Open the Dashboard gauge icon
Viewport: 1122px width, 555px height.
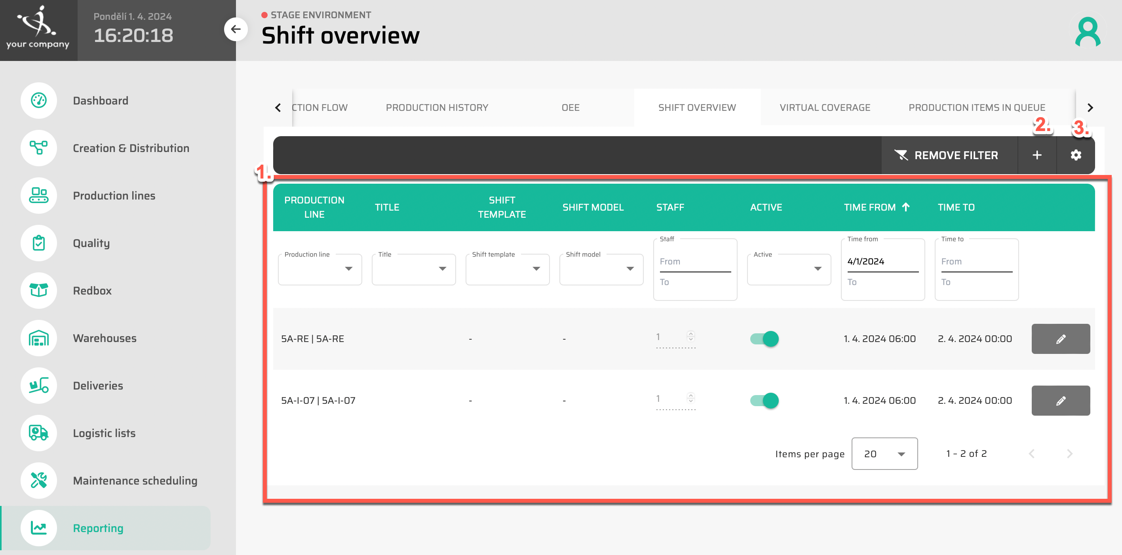(x=39, y=101)
